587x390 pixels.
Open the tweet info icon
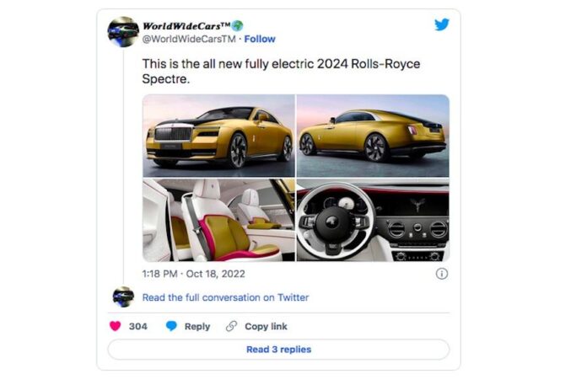pos(441,274)
